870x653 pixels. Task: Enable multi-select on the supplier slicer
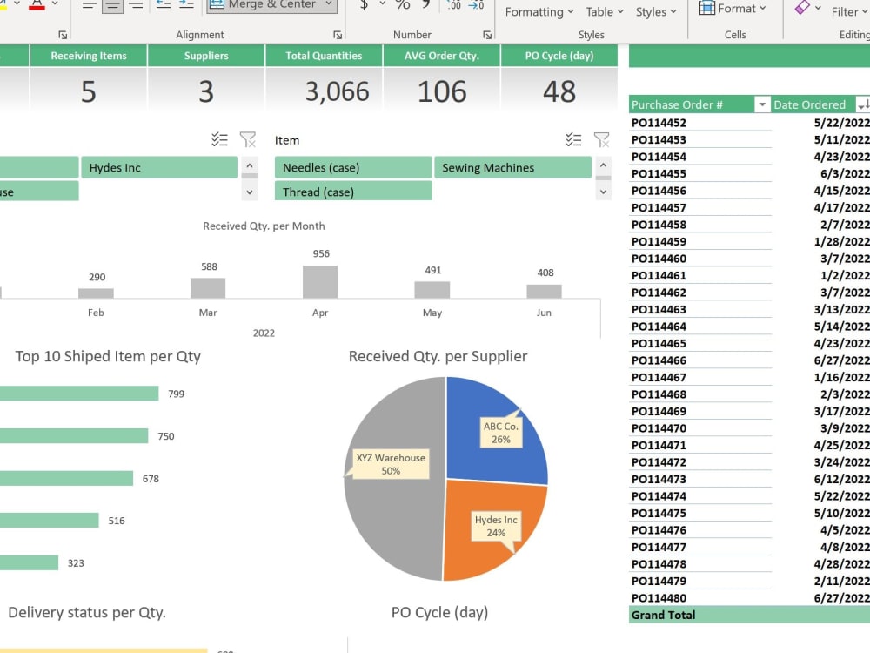tap(220, 138)
